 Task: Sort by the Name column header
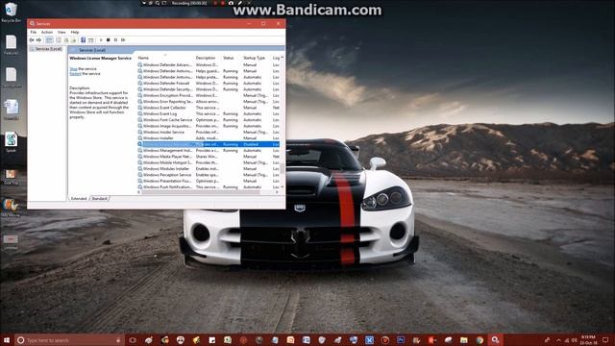point(164,58)
